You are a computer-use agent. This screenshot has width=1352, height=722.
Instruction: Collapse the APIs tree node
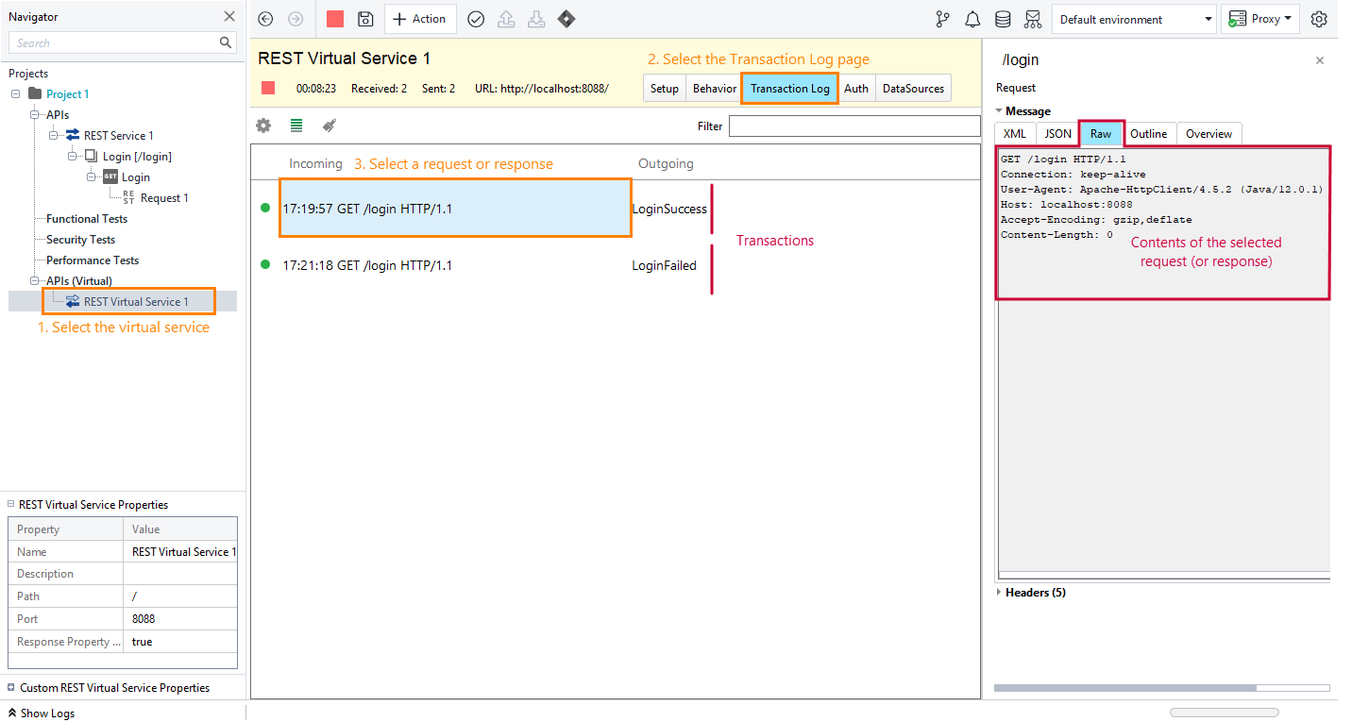[x=35, y=114]
